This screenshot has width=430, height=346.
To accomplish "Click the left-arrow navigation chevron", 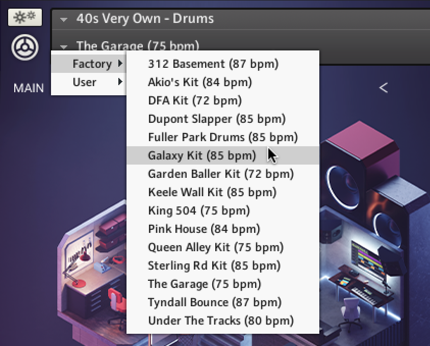I will pyautogui.click(x=384, y=87).
